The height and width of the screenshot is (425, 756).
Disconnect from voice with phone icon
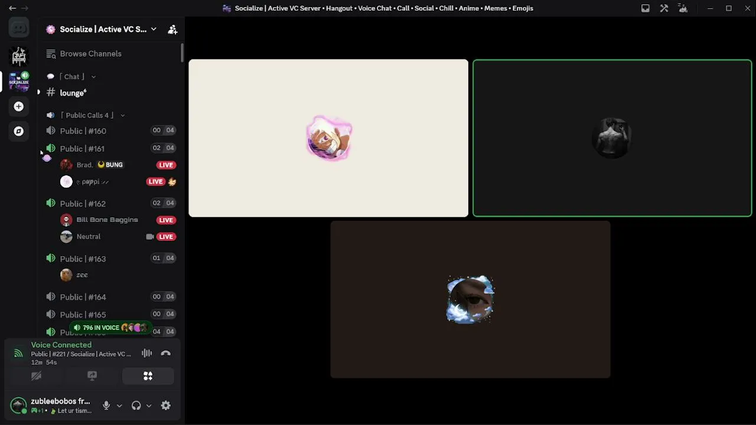[x=166, y=354]
